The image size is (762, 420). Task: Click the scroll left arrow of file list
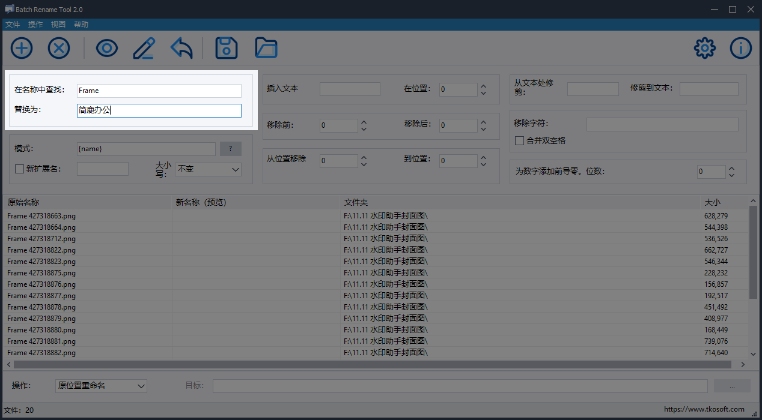pos(8,364)
